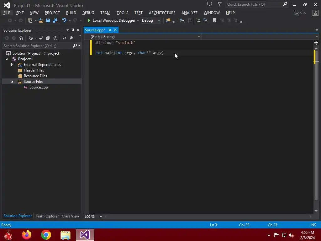The image size is (321, 241).
Task: Toggle pin on Solution Explorer panel
Action: pos(73,30)
